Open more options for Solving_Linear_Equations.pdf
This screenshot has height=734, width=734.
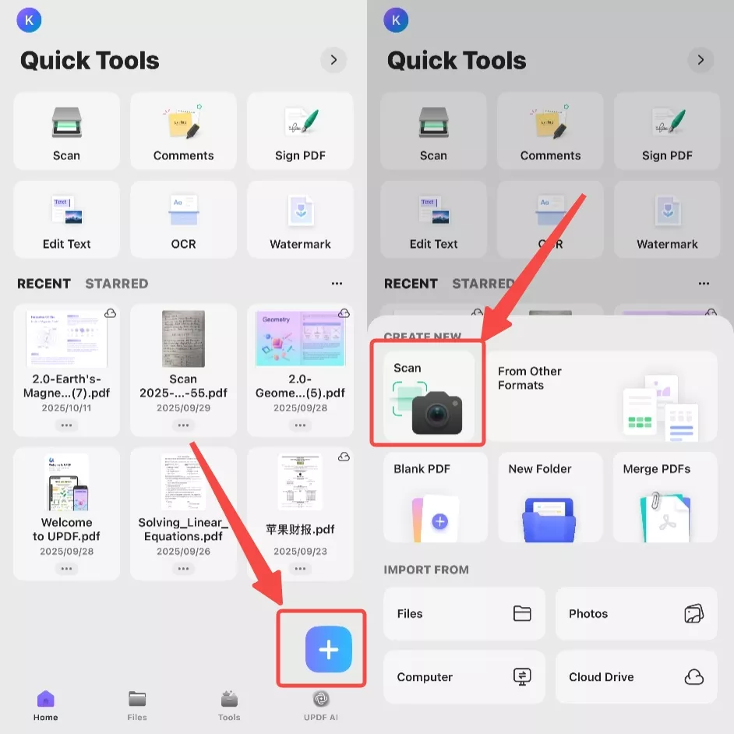click(x=183, y=568)
